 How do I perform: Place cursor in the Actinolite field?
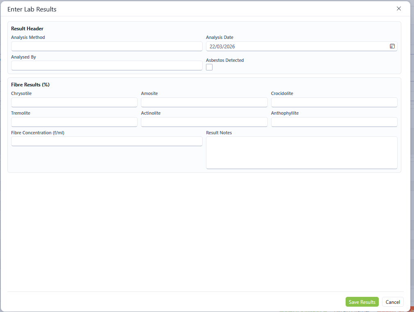(x=204, y=122)
